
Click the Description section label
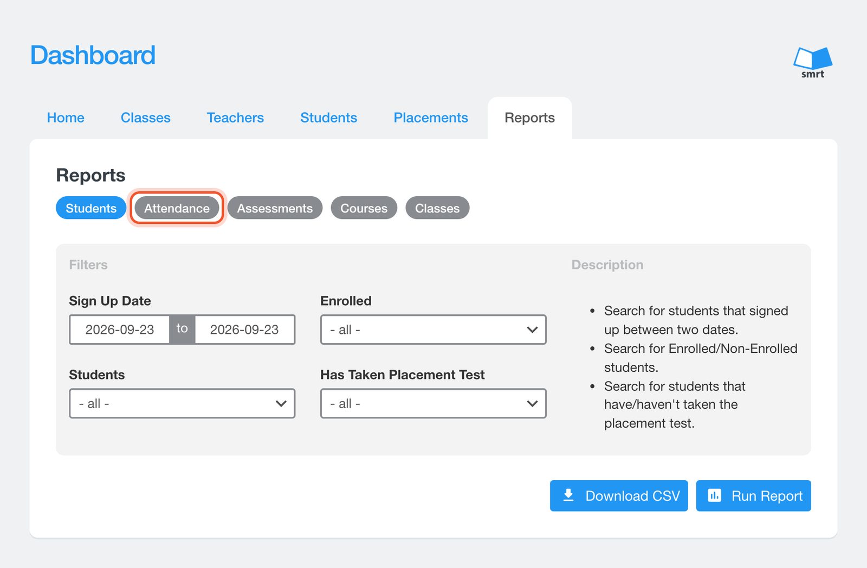(x=607, y=264)
